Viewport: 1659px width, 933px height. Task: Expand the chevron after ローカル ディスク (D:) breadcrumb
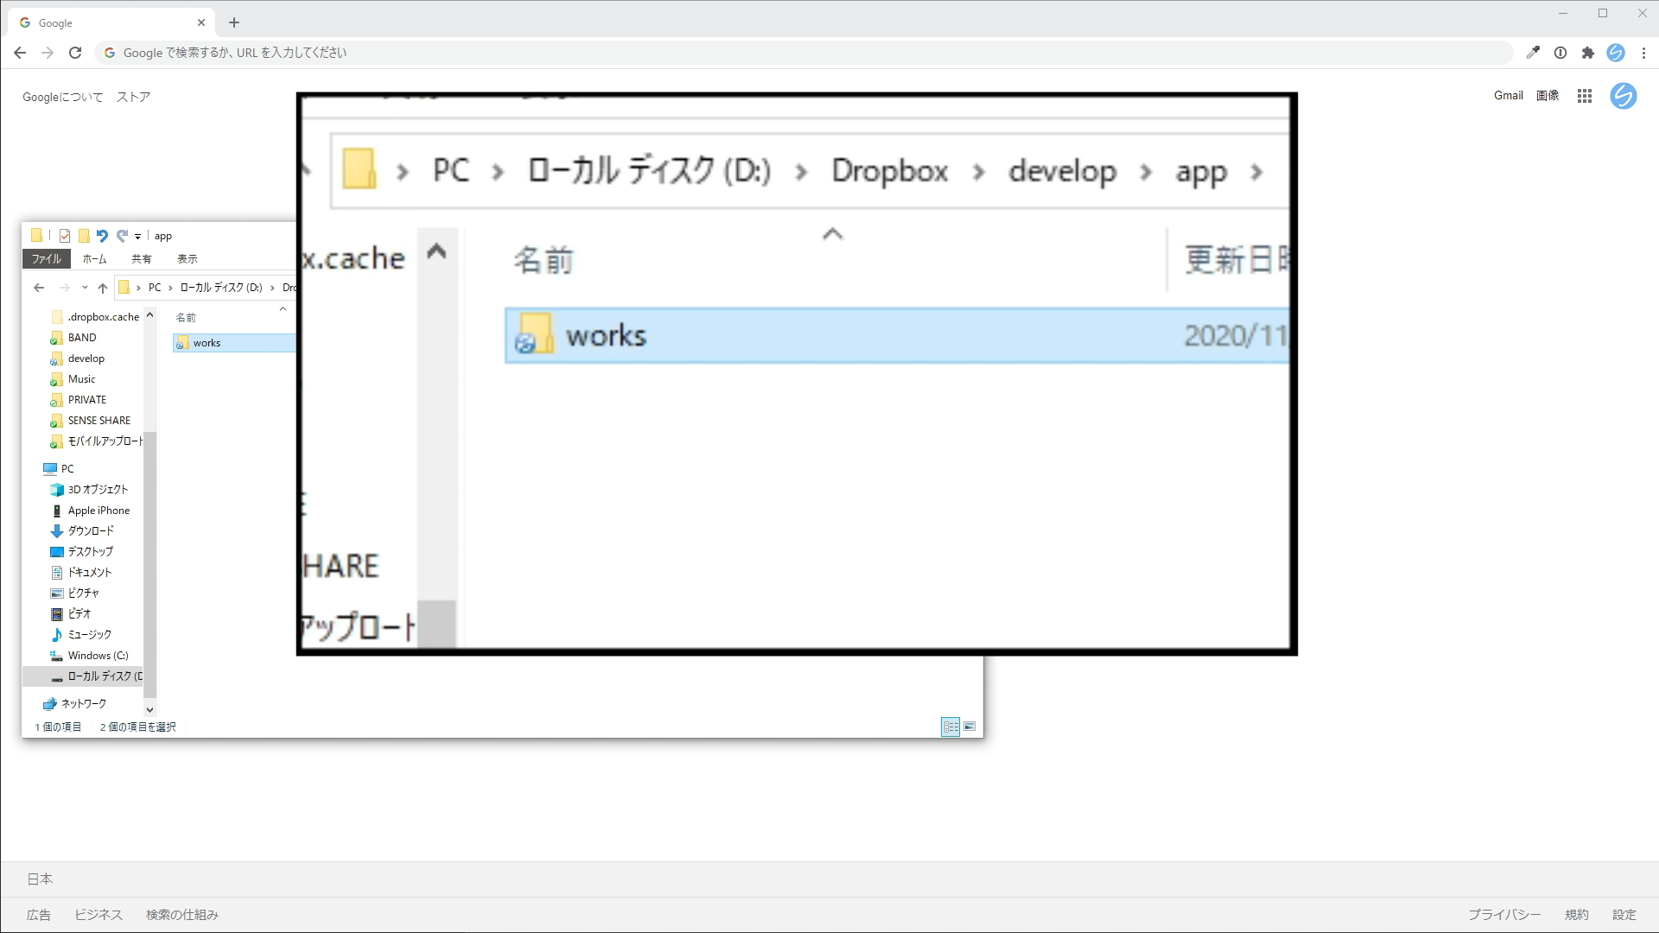273,288
